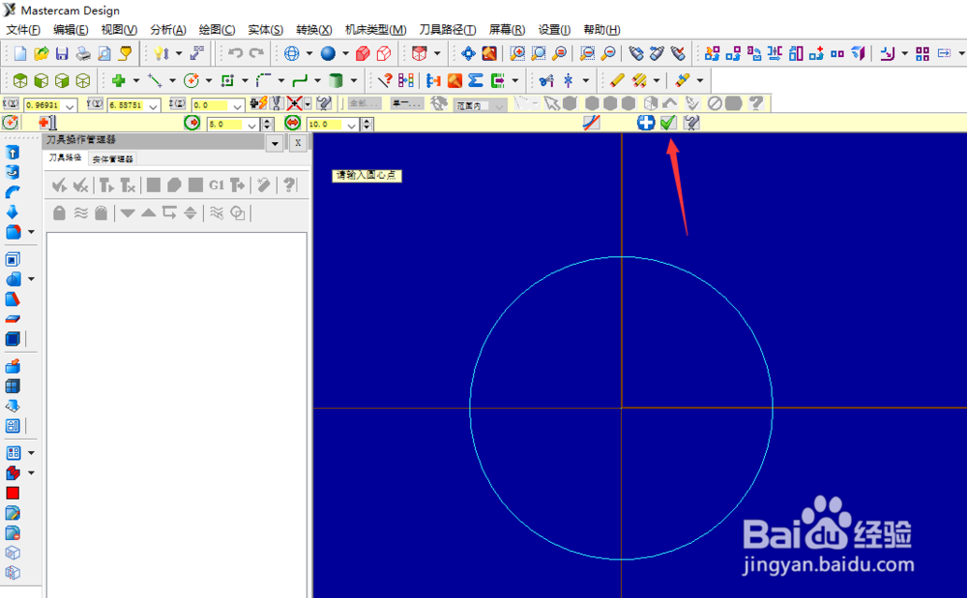Screen dimensions: 967x598
Task: Open the 刀具路径(T) menu
Action: coord(448,30)
